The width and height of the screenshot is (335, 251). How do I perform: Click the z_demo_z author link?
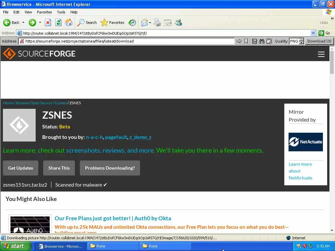click(140, 137)
